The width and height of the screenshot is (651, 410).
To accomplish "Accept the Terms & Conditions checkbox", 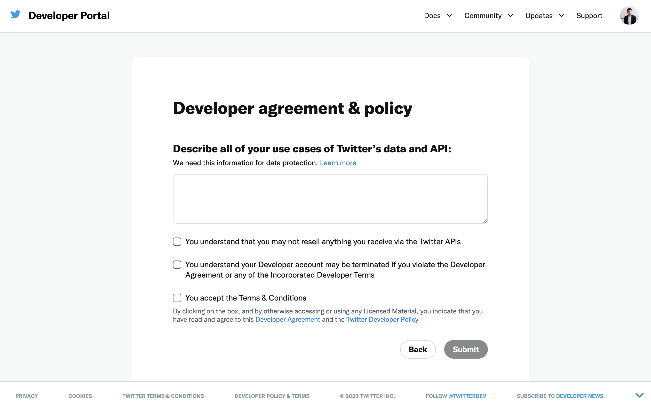I will point(177,298).
